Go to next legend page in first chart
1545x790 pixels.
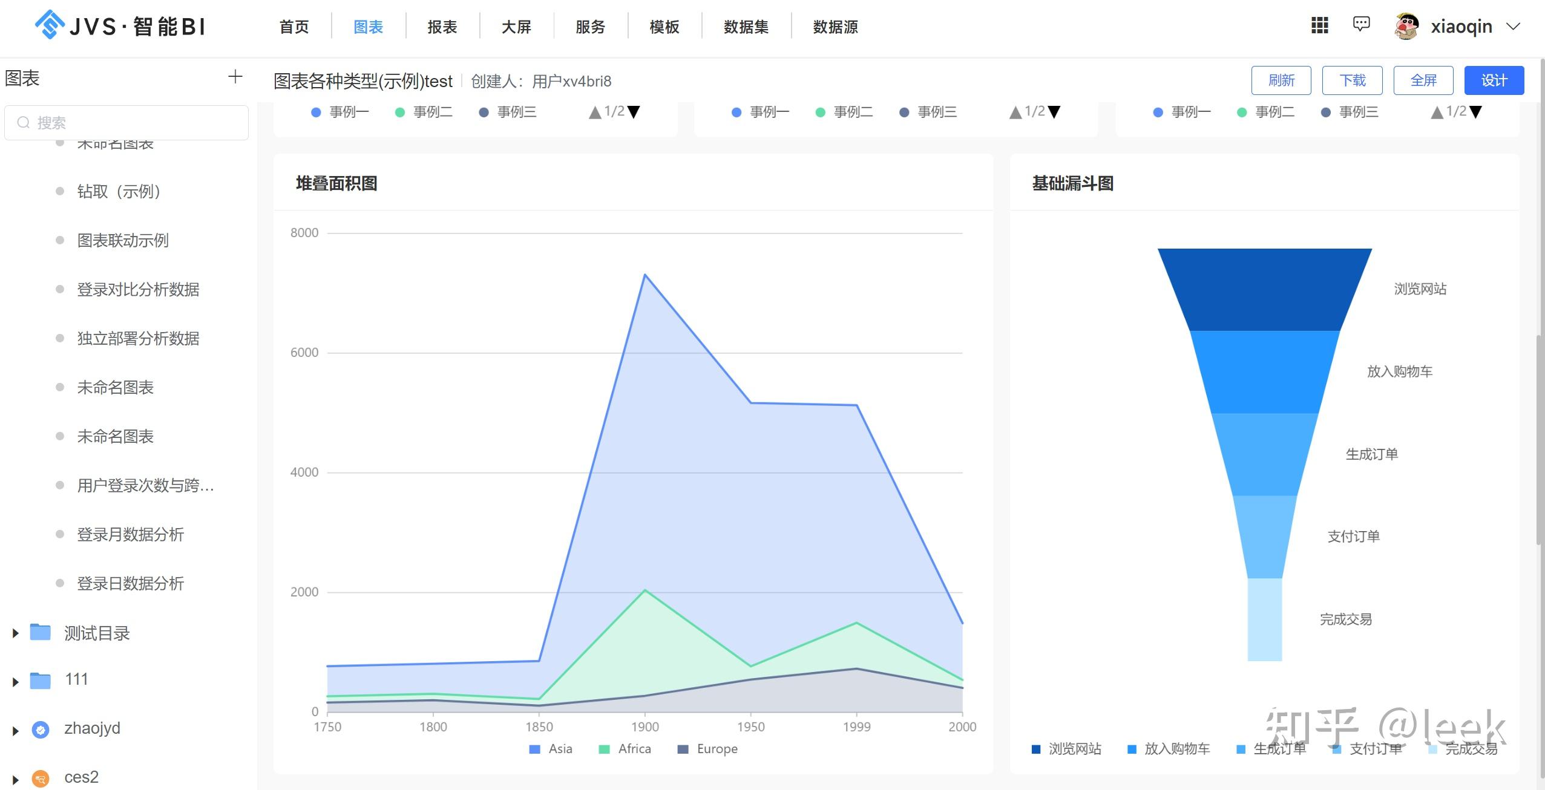point(634,112)
